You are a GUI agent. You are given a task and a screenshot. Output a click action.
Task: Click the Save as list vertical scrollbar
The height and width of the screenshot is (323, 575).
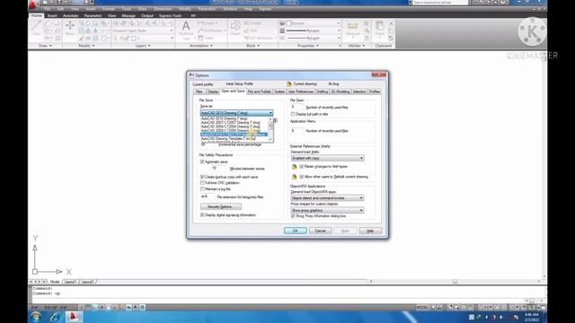[x=270, y=129]
